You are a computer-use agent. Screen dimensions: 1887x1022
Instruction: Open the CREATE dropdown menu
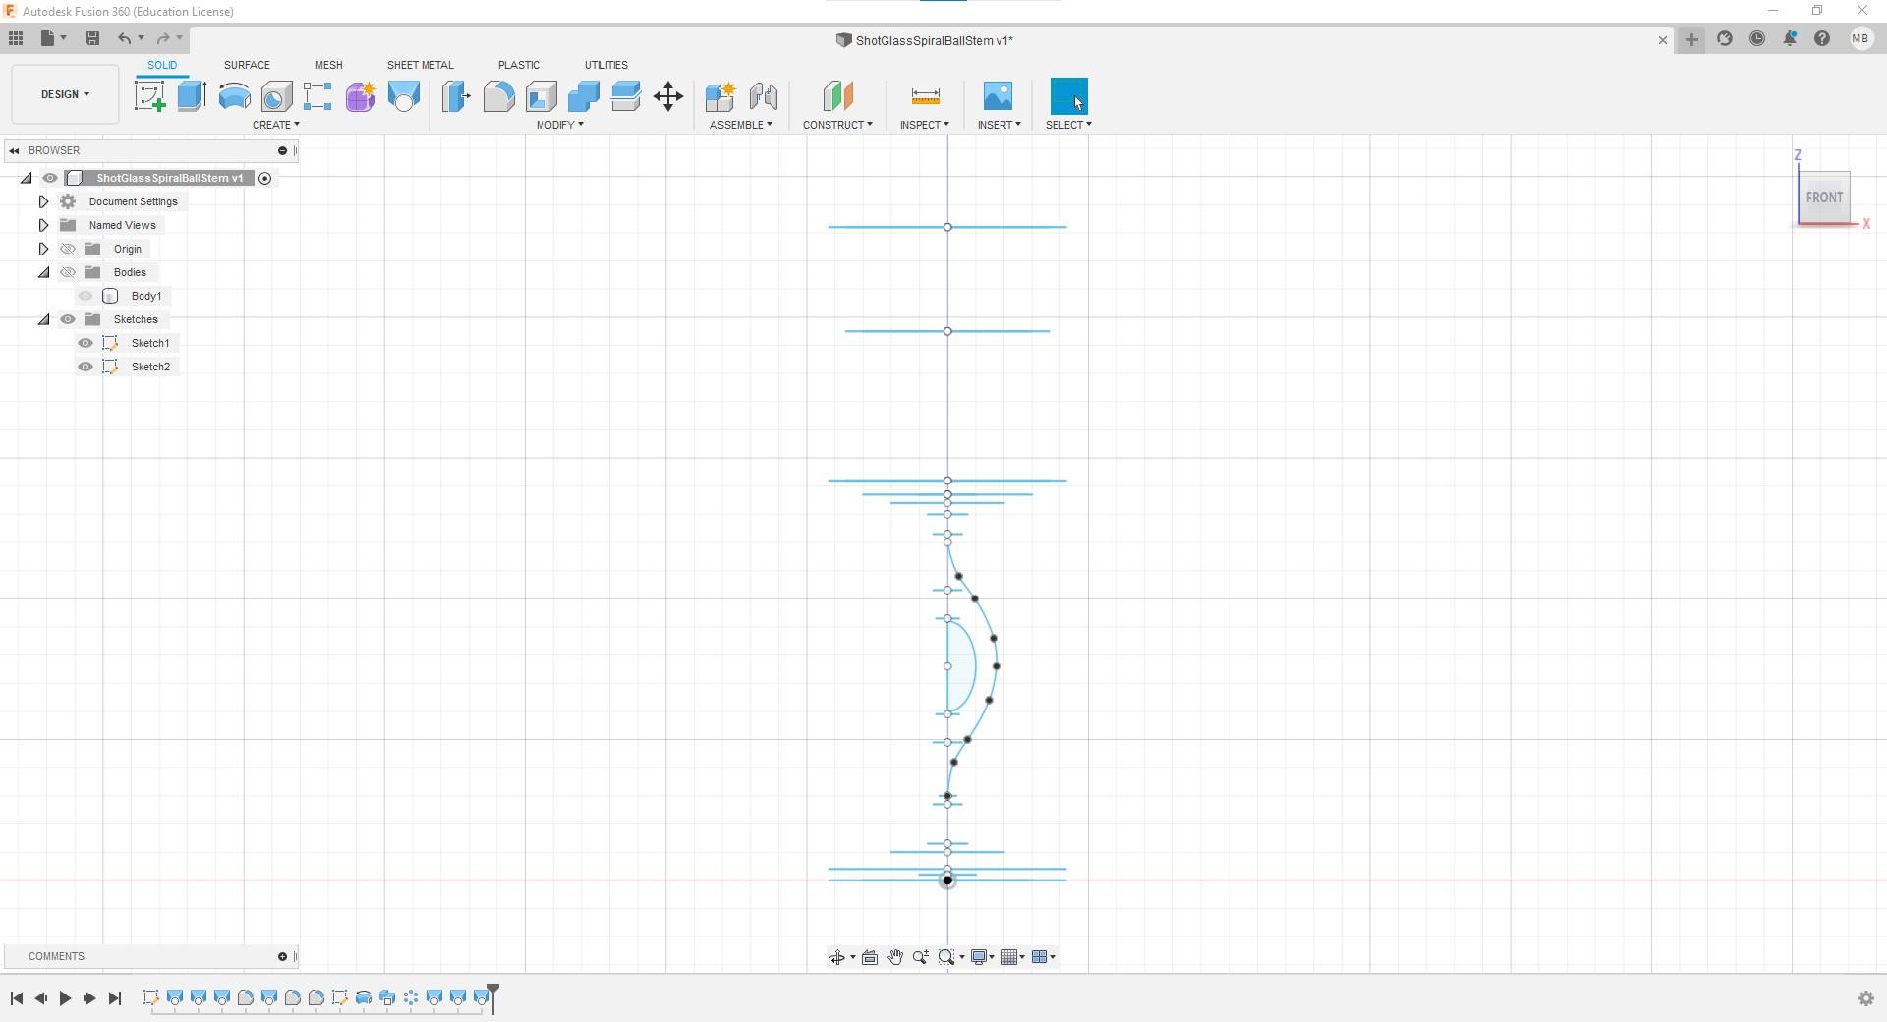(276, 125)
